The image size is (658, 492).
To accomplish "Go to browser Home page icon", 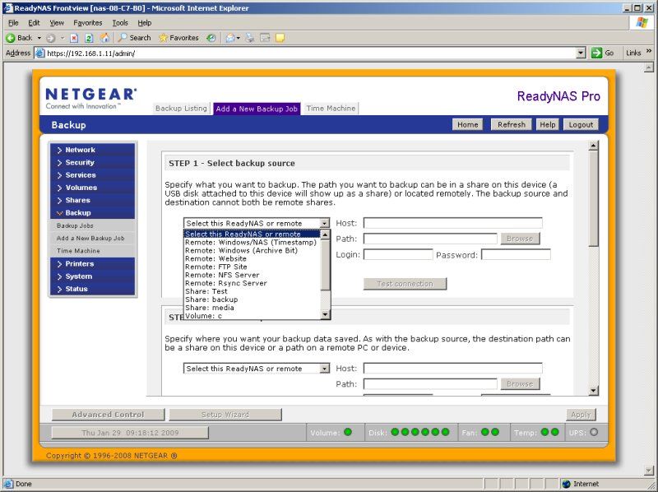I will 105,38.
